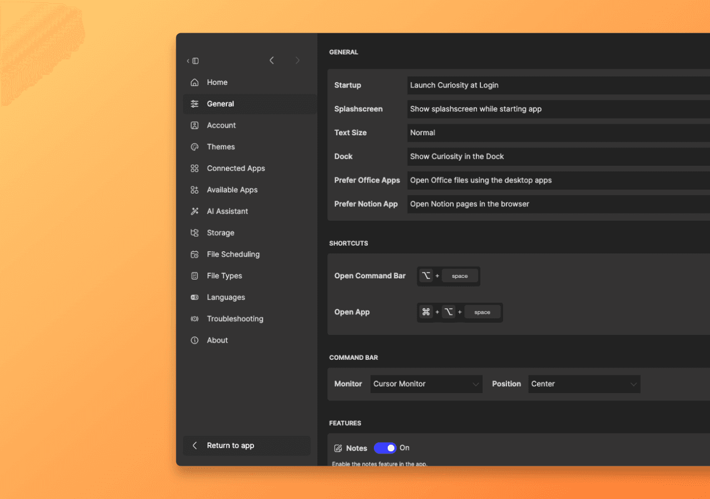The height and width of the screenshot is (499, 710).
Task: Click the About info icon
Action: coord(195,340)
